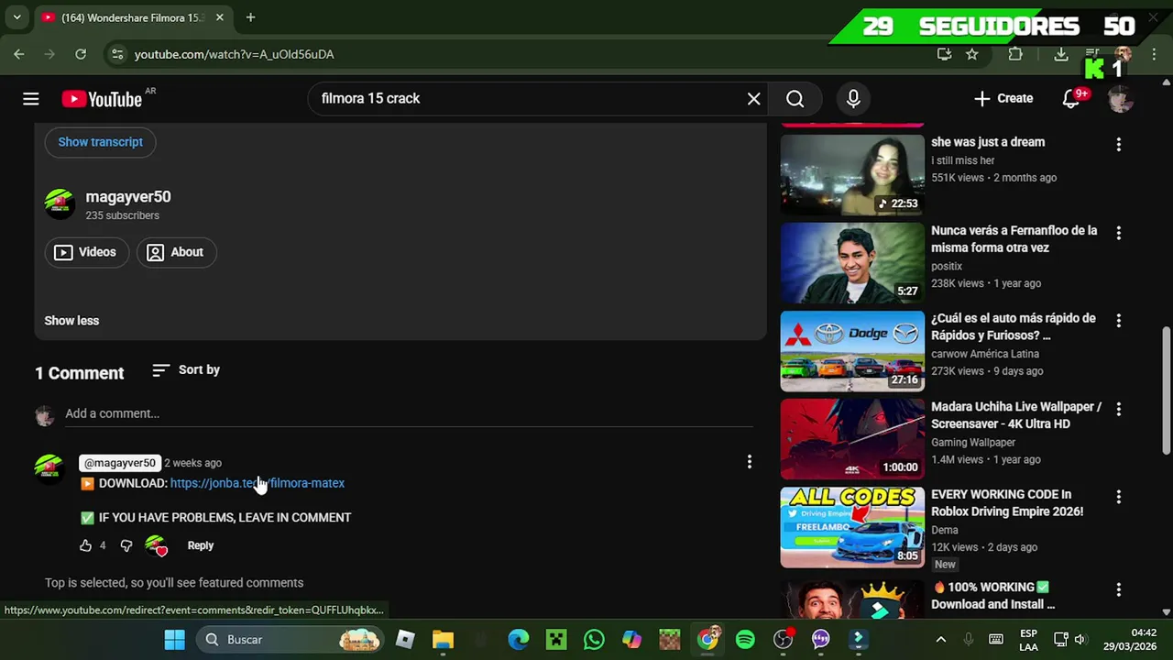Viewport: 1173px width, 660px height.
Task: Open the YouTube hamburger guide menu
Action: click(31, 99)
